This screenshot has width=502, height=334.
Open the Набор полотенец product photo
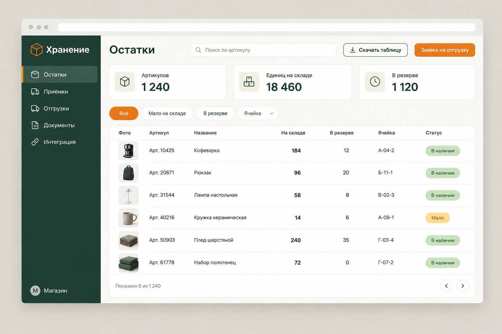tap(128, 263)
